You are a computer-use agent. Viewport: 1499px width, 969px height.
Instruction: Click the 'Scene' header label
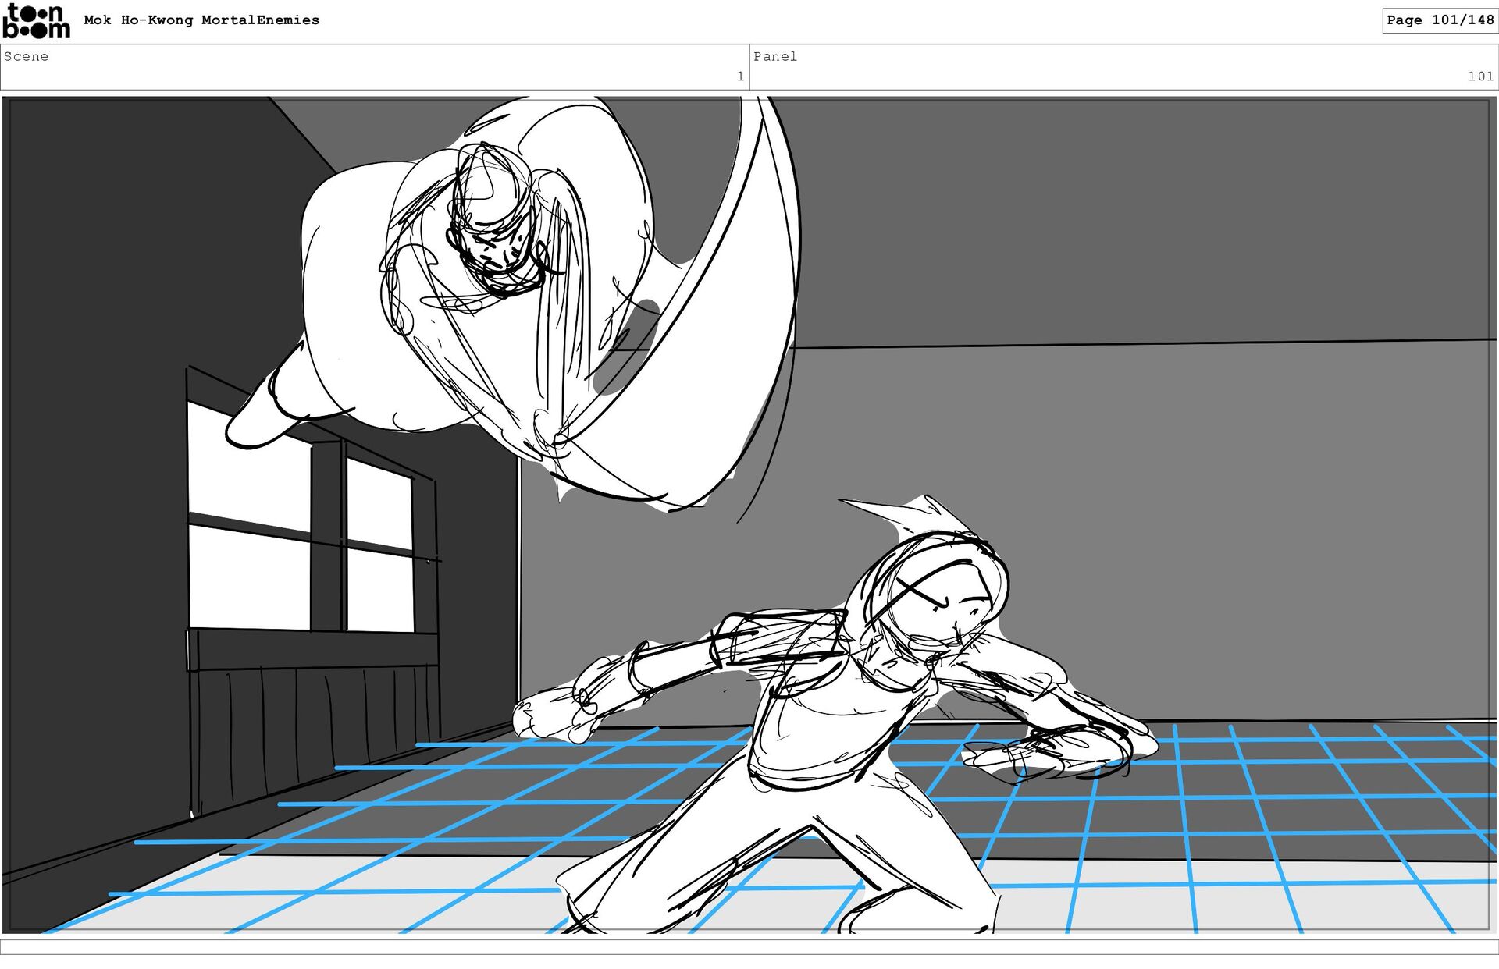pos(26,56)
